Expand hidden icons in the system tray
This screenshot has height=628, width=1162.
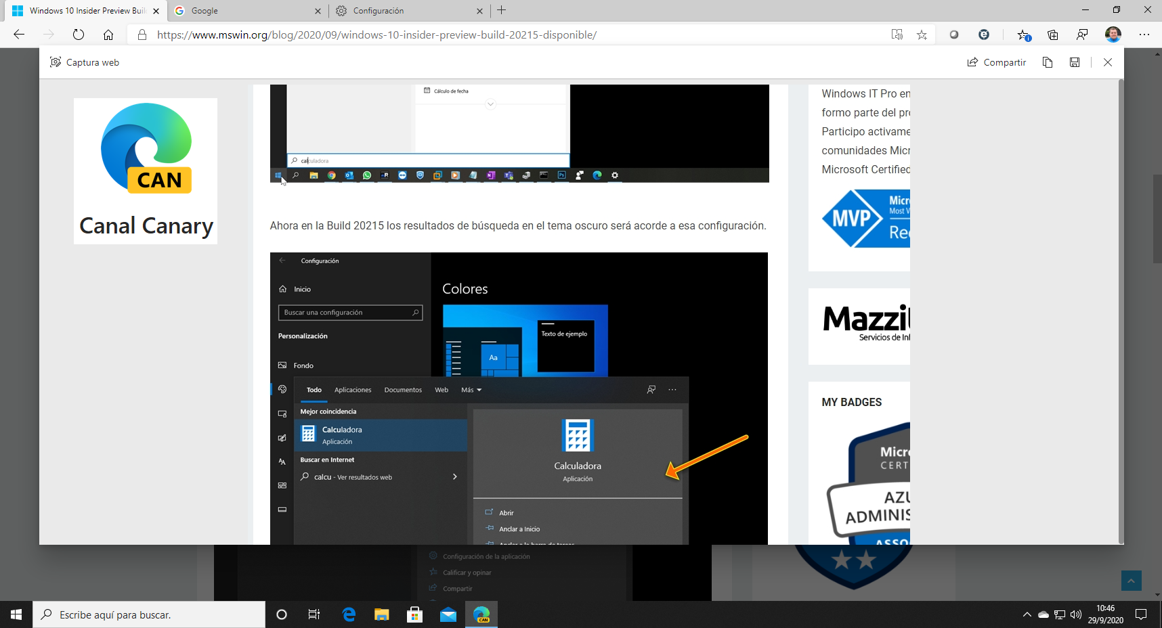(1027, 614)
